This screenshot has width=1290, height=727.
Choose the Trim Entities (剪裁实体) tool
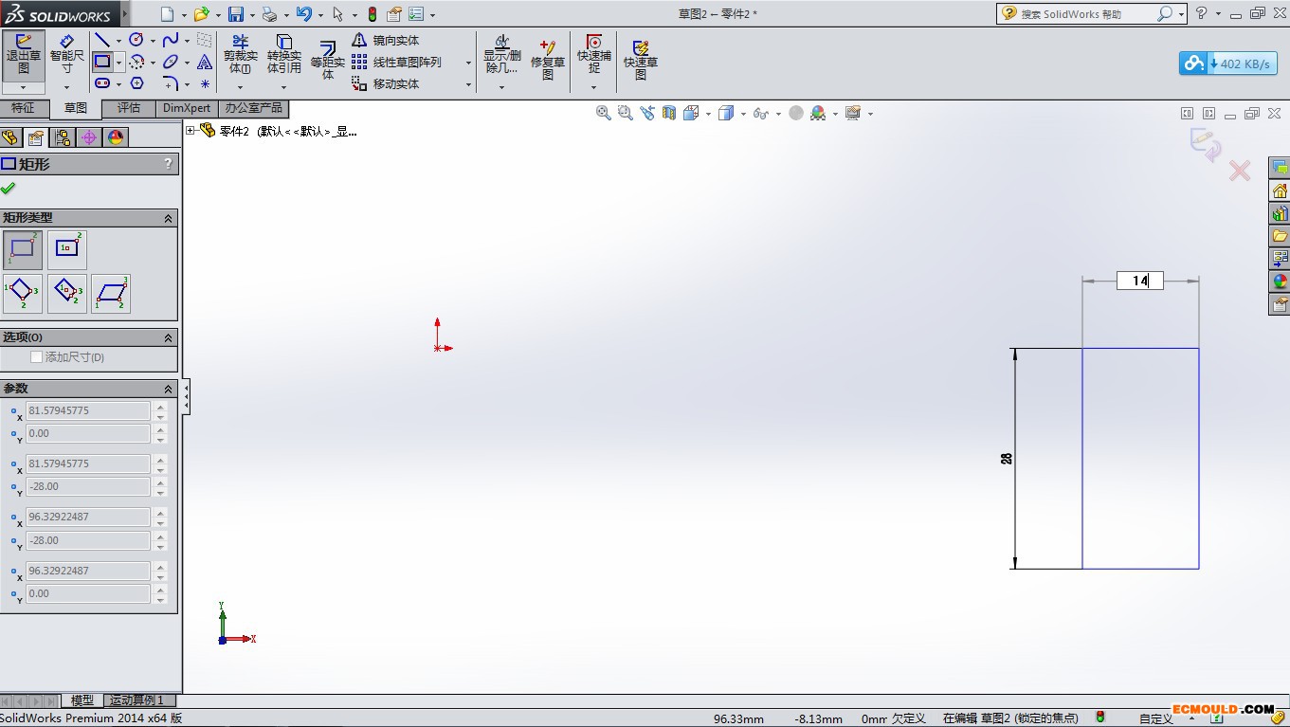coord(240,56)
